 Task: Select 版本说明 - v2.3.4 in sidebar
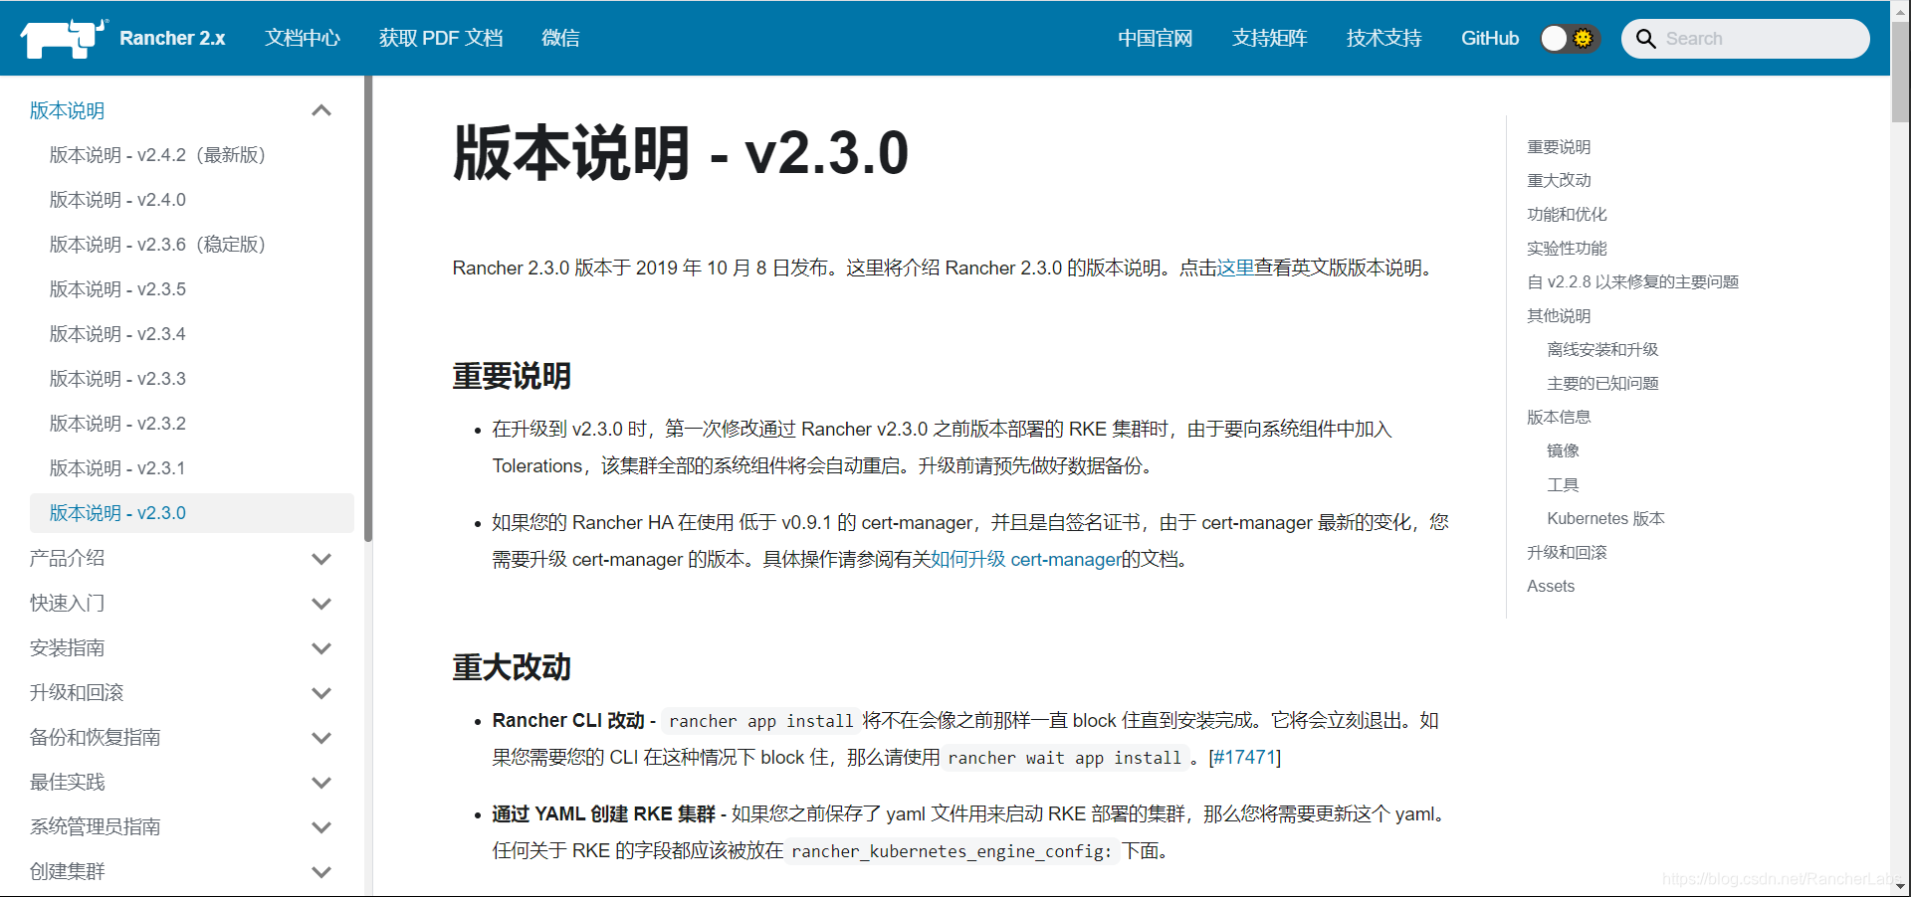(192, 334)
